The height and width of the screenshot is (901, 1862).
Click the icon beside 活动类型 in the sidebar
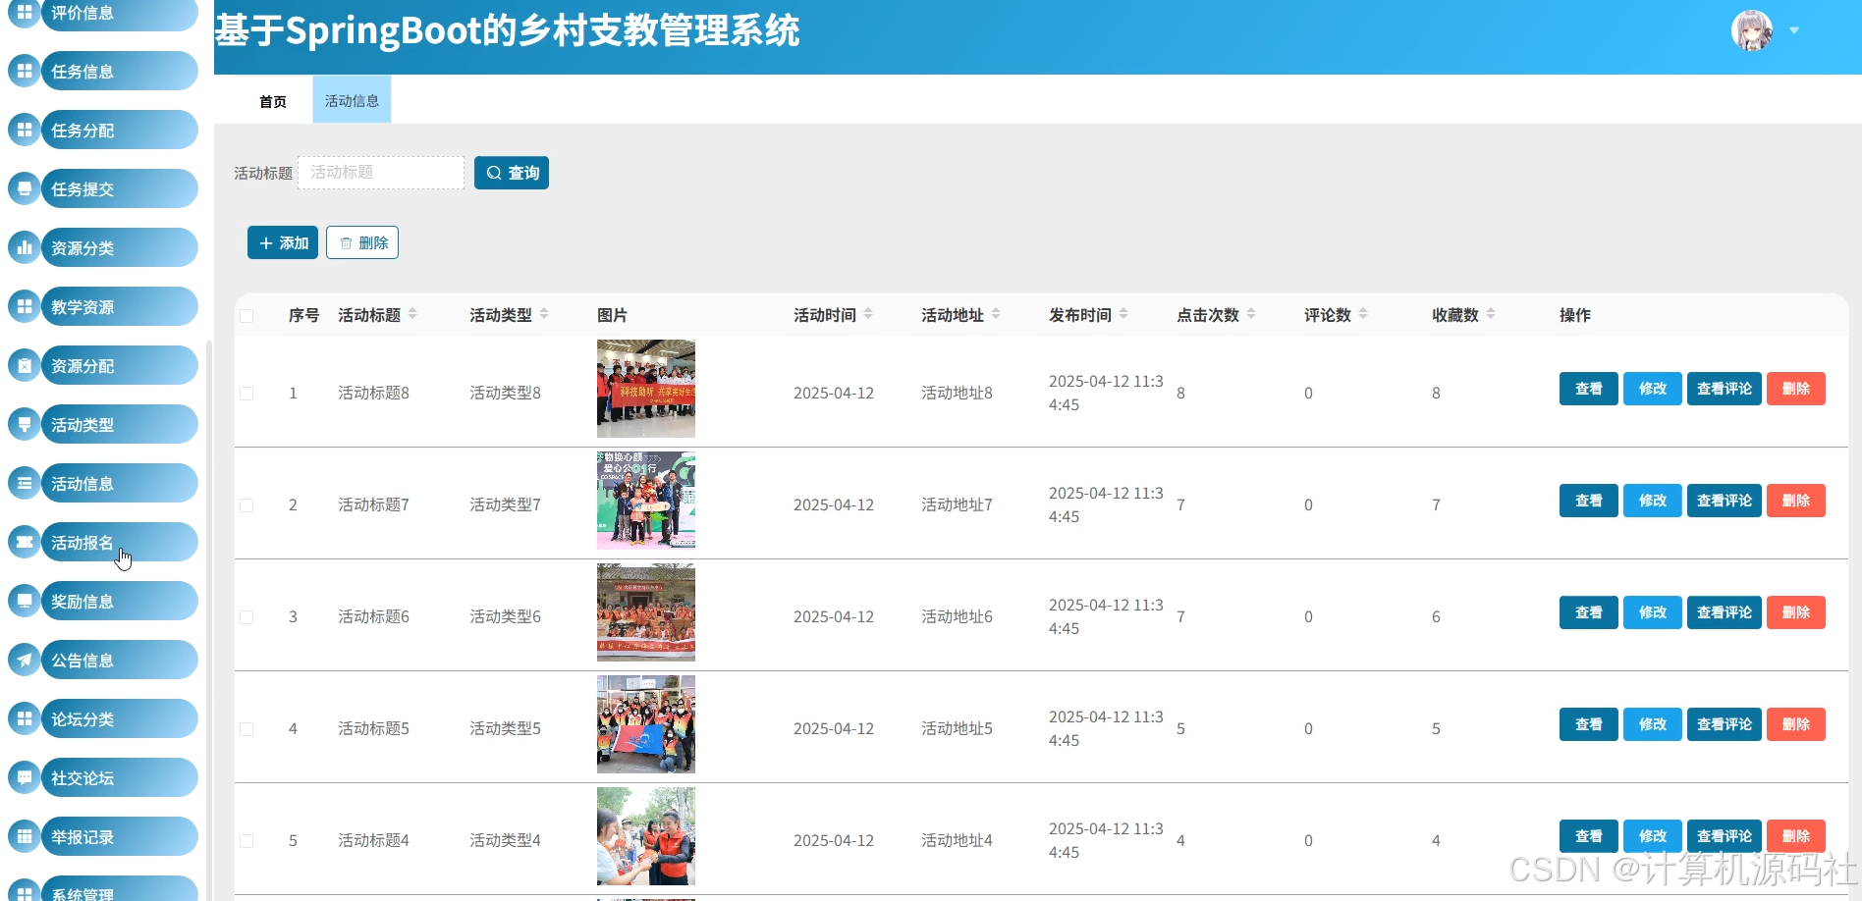pos(25,424)
